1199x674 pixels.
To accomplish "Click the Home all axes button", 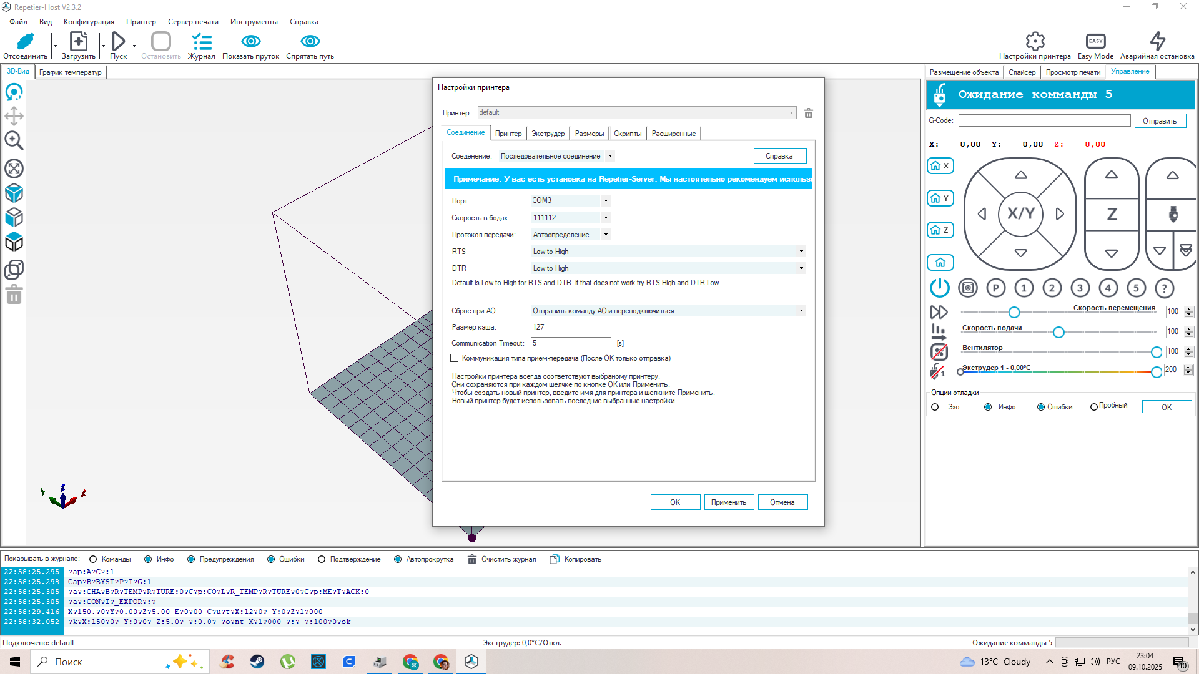I will pyautogui.click(x=940, y=263).
